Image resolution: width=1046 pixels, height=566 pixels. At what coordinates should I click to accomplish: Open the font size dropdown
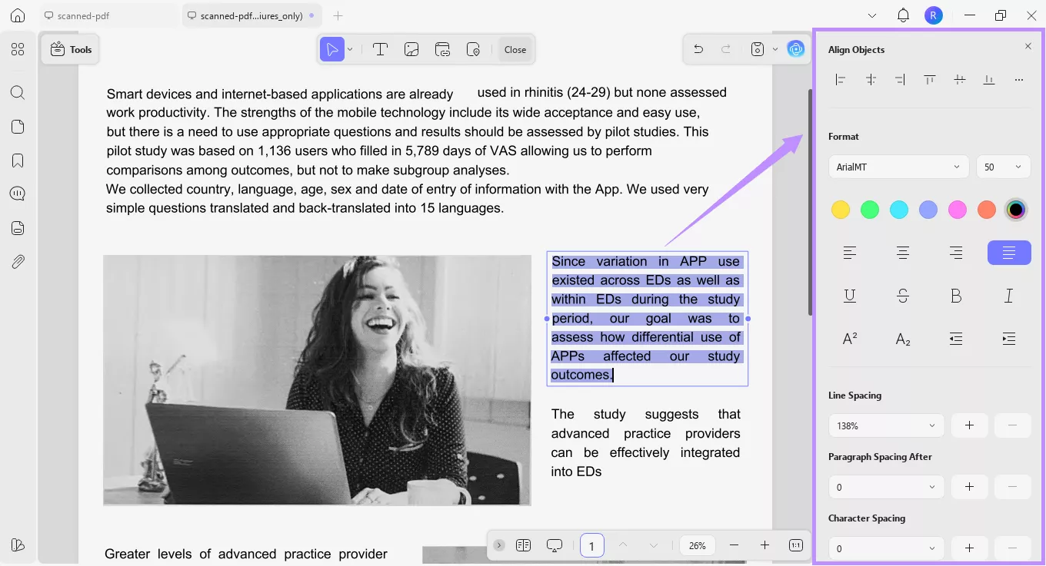1004,167
